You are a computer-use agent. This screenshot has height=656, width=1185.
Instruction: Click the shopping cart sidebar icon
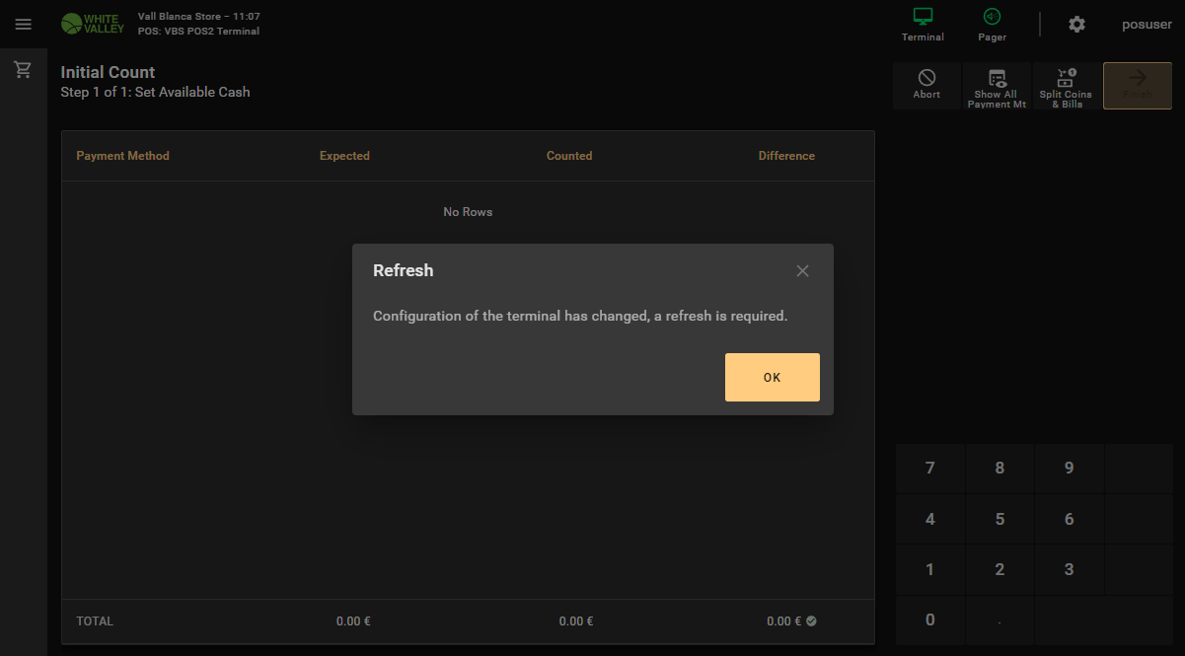pos(24,70)
